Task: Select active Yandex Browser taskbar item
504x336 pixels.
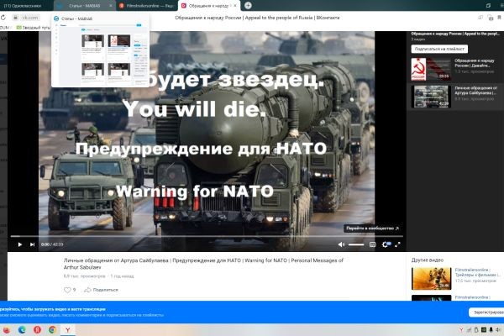Action: pos(68,330)
